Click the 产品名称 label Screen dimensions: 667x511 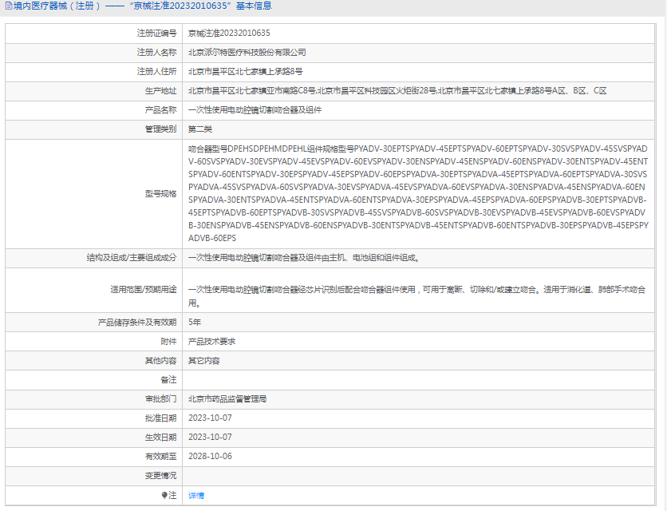[160, 110]
